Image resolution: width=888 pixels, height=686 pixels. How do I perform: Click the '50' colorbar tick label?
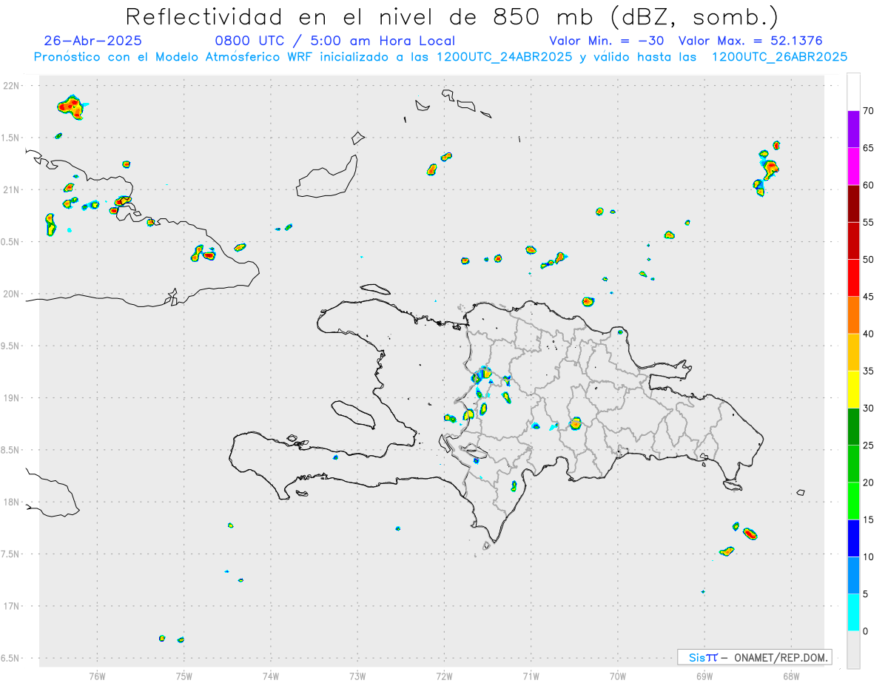[x=869, y=259]
